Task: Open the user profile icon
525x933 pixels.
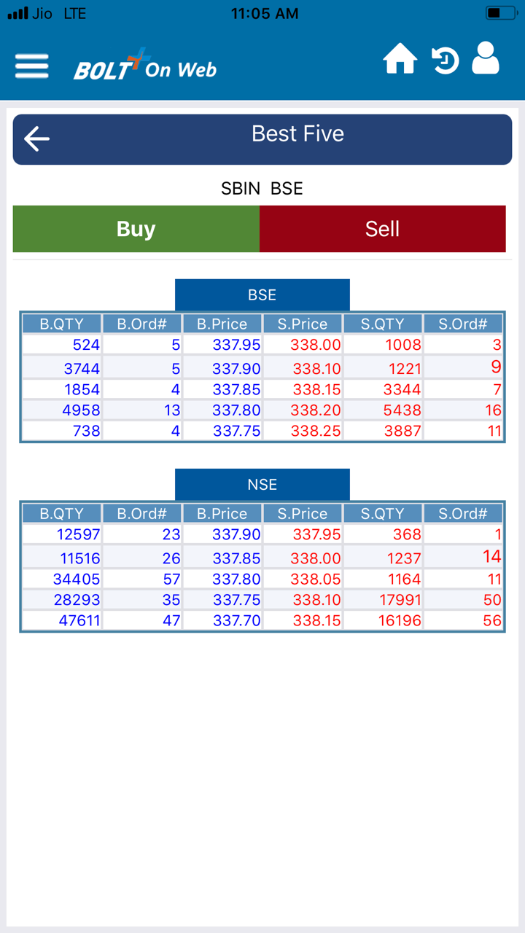Action: pyautogui.click(x=486, y=58)
